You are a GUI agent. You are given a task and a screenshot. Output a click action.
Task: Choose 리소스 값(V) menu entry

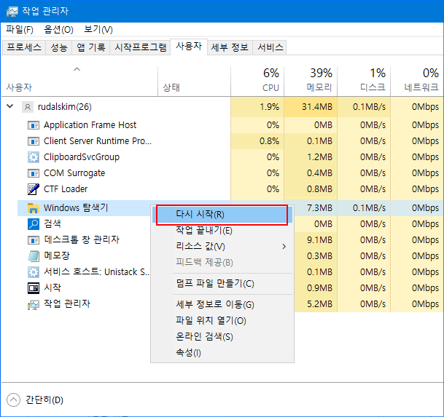click(222, 247)
